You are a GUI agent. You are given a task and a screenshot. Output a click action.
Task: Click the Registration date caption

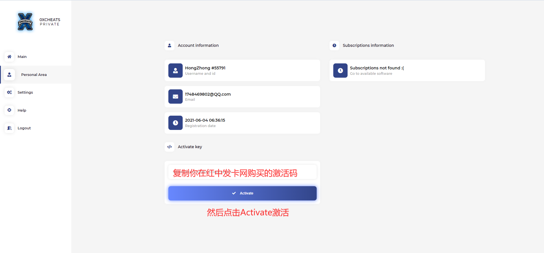point(200,126)
